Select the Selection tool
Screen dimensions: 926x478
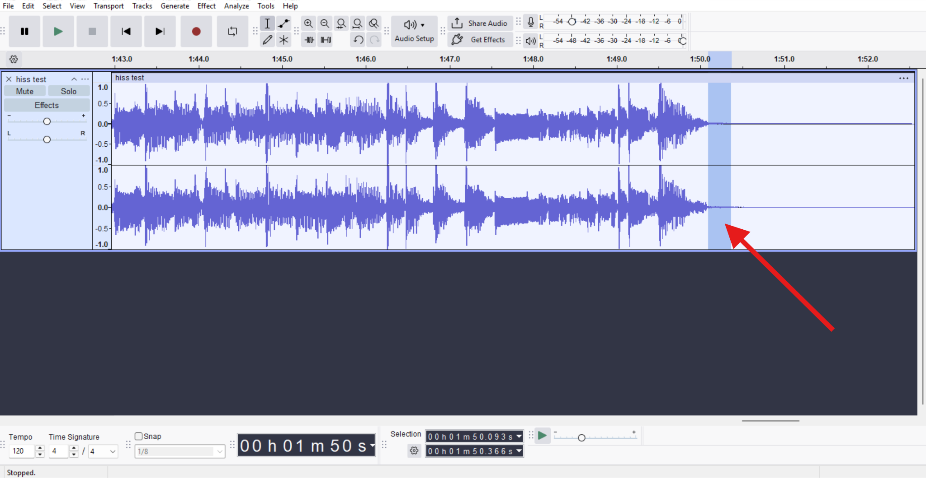click(267, 23)
